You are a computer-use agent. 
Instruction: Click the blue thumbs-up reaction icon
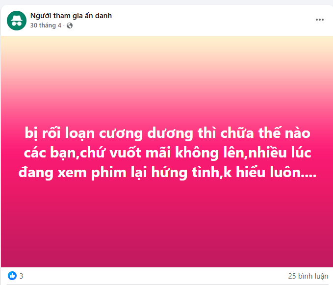point(12,276)
